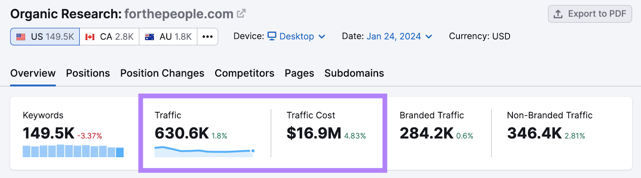Select US 149.5K database
The height and width of the screenshot is (178, 641).
point(45,37)
